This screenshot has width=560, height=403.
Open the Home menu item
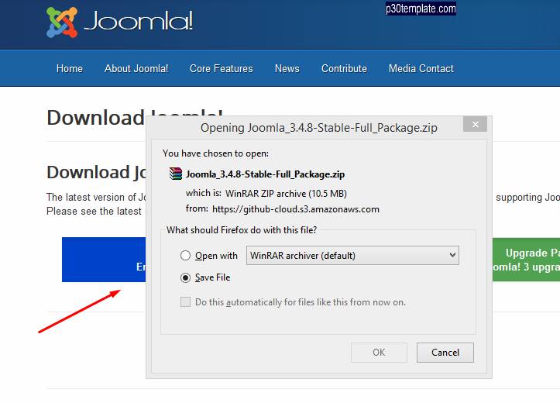(70, 68)
